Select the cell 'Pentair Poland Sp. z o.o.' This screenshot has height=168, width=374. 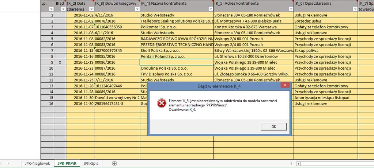[177, 56]
